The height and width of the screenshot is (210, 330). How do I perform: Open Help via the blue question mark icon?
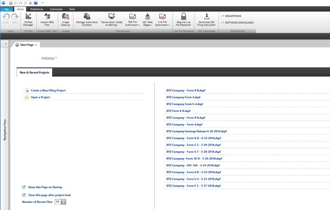point(36,3)
